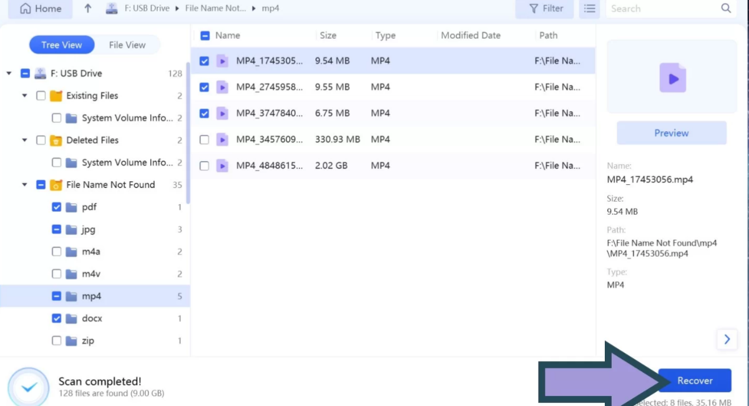Uncheck MP4_1745305 file checkbox
The height and width of the screenshot is (406, 749).
(x=204, y=61)
